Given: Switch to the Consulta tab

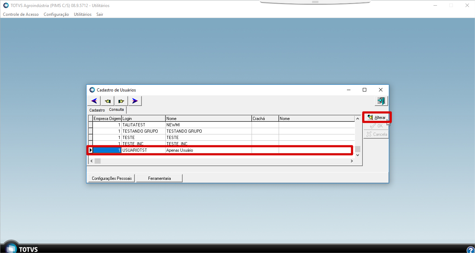Looking at the screenshot, I should click(x=116, y=110).
